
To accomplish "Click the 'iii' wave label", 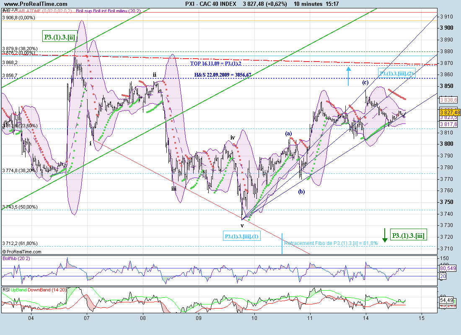I will click(x=174, y=189).
